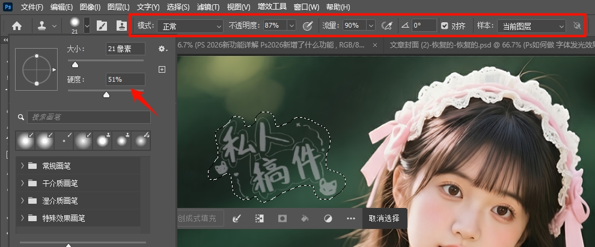Collapse the toolbar with double-arrow icon
The image size is (595, 247).
click(x=5, y=40)
